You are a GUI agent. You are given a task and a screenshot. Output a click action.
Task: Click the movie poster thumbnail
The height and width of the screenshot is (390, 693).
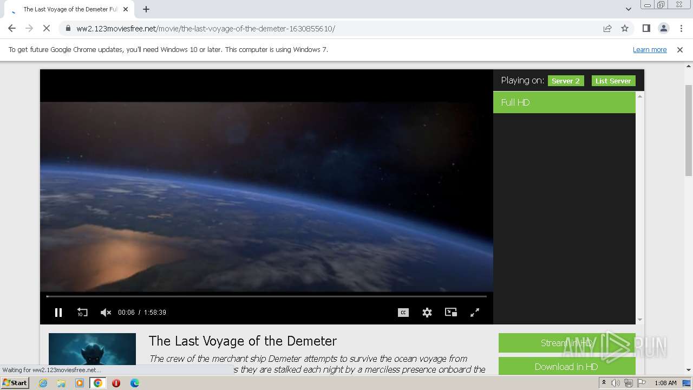click(92, 349)
